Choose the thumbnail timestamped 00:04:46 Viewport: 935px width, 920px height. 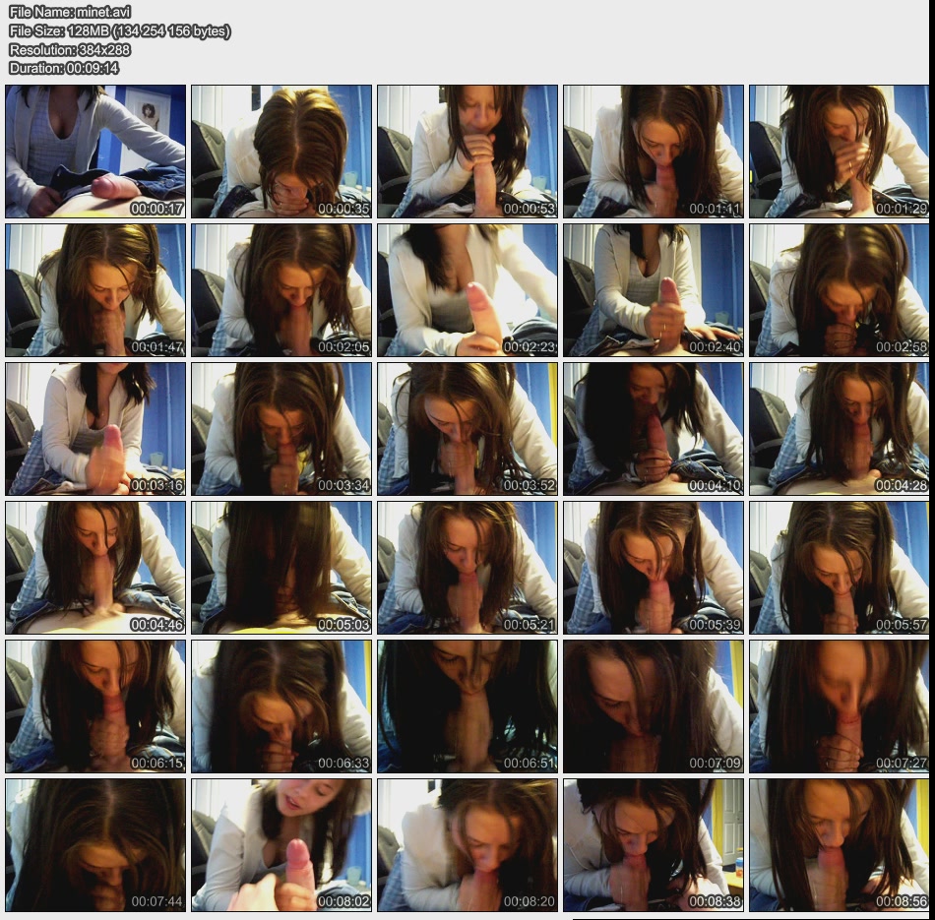coord(95,568)
